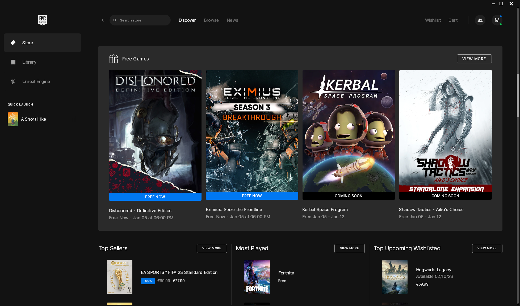This screenshot has width=520, height=306.
Task: Go back using the back arrow
Action: pyautogui.click(x=103, y=20)
